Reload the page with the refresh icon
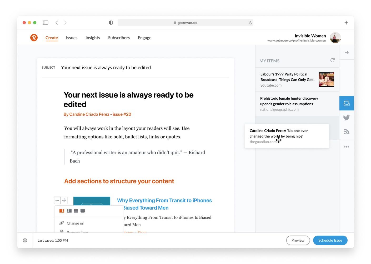Screen dimensions: 371x264 [x=250, y=23]
